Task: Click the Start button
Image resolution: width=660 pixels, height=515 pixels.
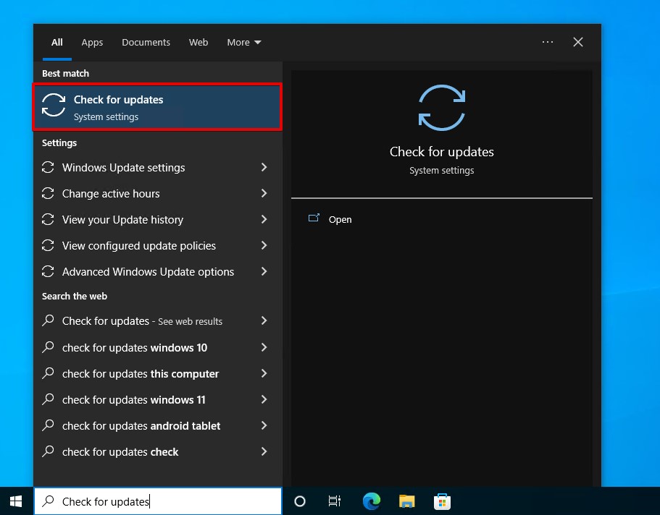Action: (x=14, y=501)
